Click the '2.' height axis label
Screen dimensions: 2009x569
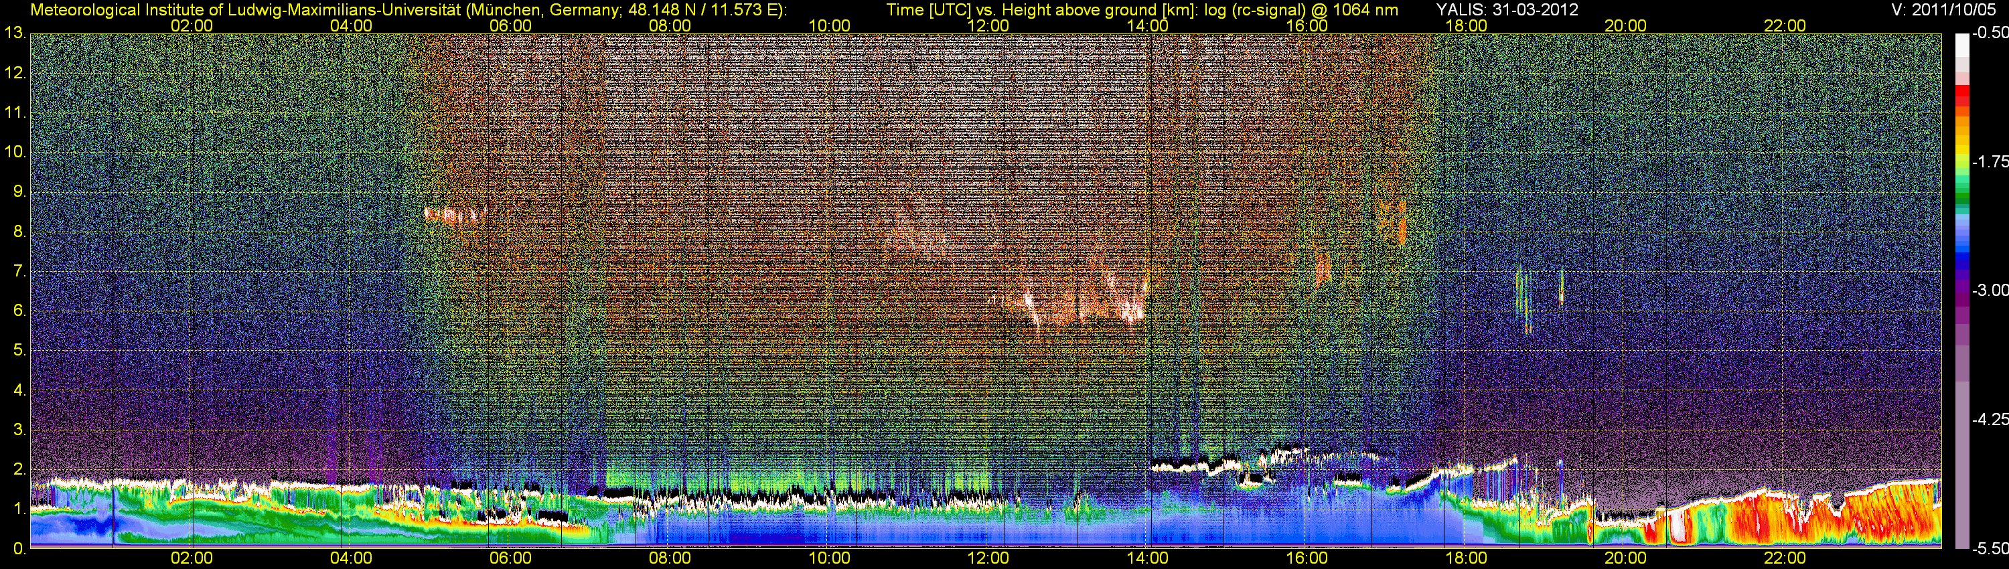[x=19, y=469]
